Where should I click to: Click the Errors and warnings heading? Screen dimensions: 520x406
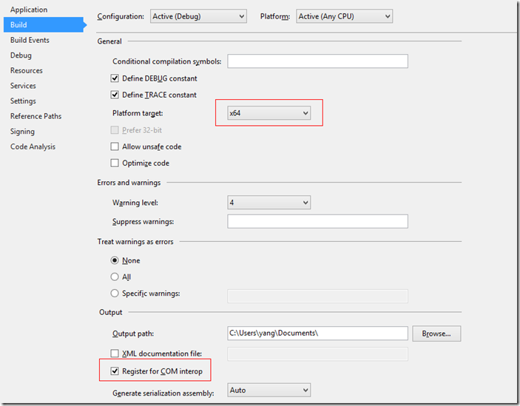tap(129, 183)
